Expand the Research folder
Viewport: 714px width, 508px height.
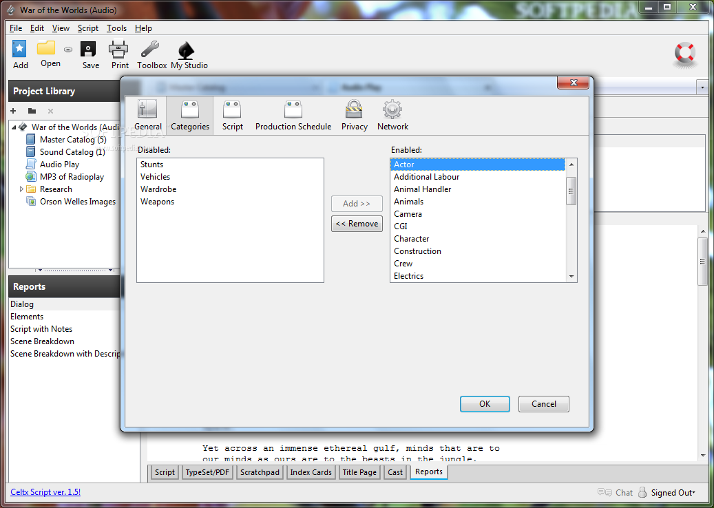pyautogui.click(x=21, y=189)
